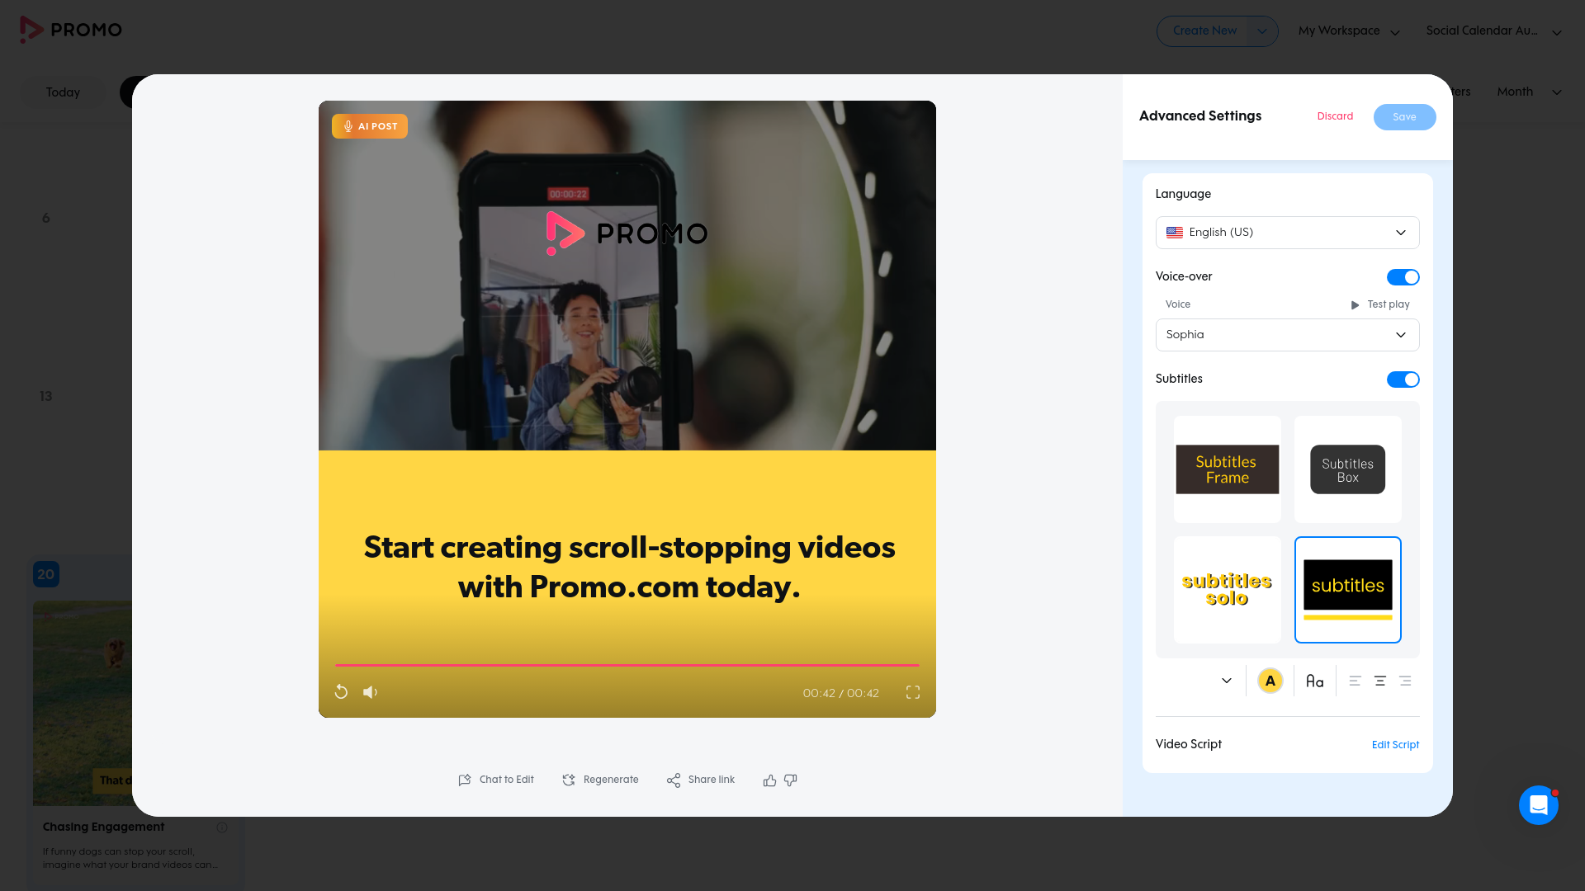Open the yellow subtitle color swatch
Screen dimensions: 1585x891
pyautogui.click(x=1270, y=681)
